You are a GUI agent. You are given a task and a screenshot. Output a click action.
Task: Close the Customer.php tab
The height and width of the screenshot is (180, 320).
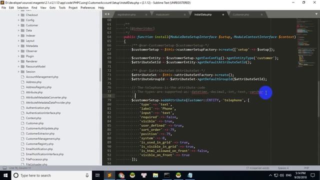(261, 14)
